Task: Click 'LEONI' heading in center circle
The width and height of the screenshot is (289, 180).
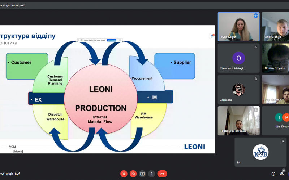Action: pos(101,89)
